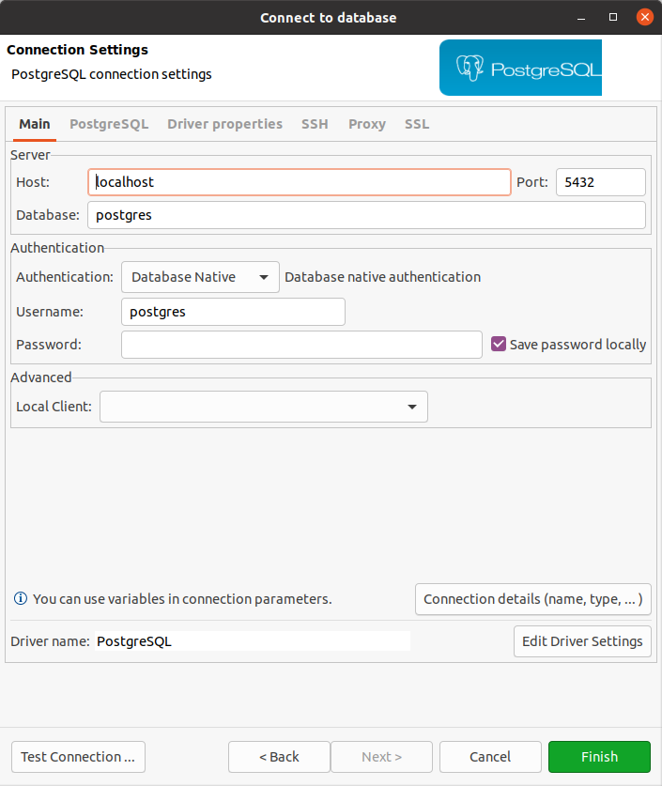Toggle Save password locally checkbox
The height and width of the screenshot is (786, 662).
click(x=499, y=344)
